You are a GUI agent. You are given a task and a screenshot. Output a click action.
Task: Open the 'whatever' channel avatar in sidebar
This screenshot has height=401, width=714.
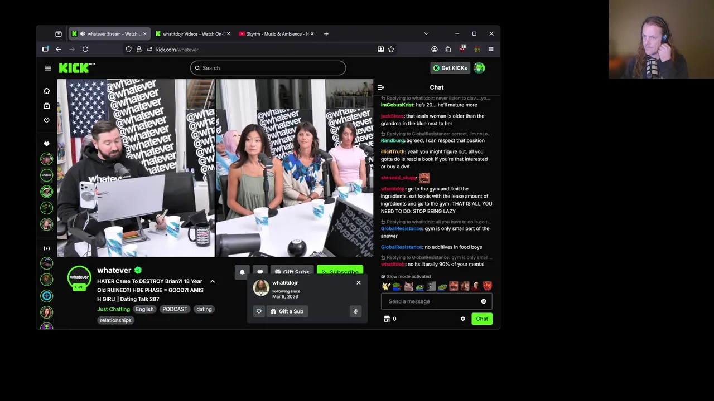click(47, 175)
